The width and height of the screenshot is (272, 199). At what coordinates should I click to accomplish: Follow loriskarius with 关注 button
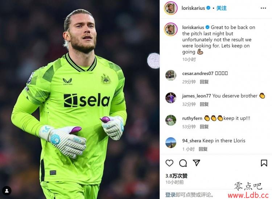click(x=221, y=8)
